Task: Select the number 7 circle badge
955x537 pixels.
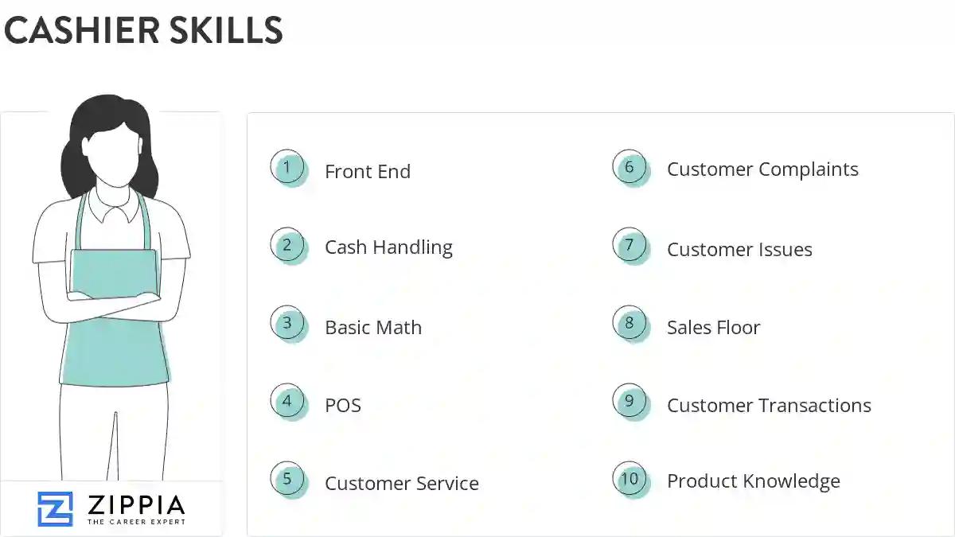Action: tap(630, 246)
